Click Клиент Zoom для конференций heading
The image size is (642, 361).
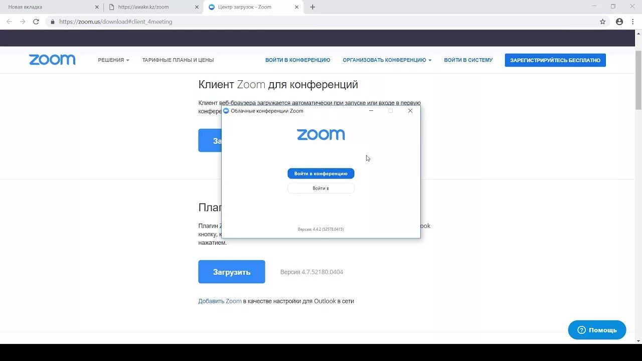click(x=278, y=84)
